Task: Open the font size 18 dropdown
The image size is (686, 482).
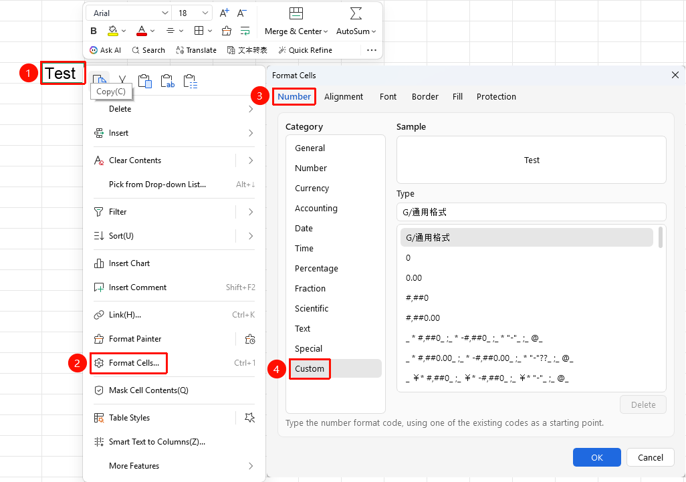Action: click(x=192, y=13)
